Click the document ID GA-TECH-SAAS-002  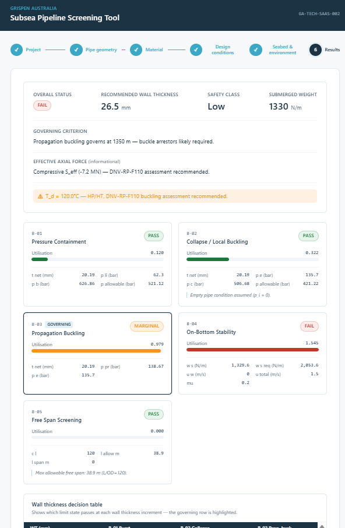coord(319,14)
